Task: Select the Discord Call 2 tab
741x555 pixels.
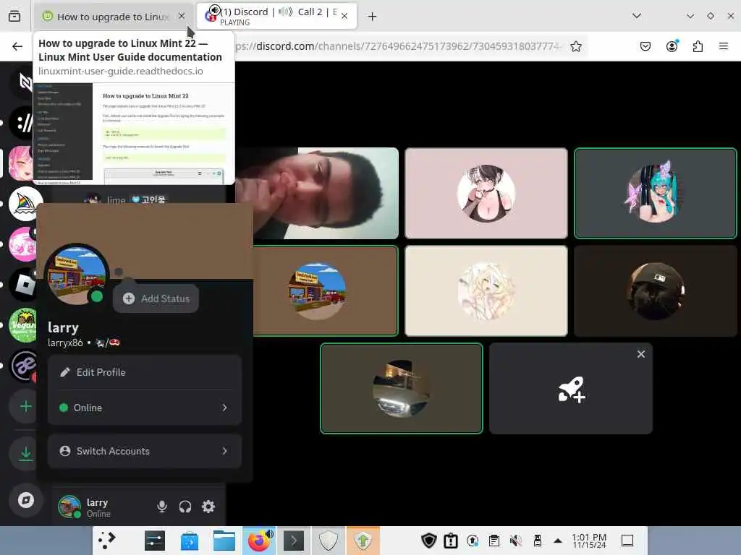Action: (x=276, y=16)
